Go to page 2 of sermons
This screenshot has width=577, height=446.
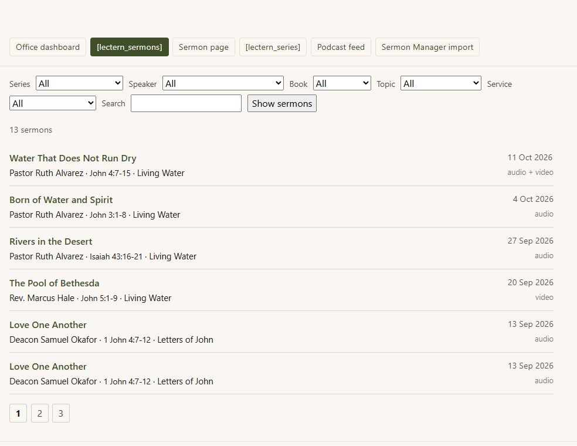40,413
